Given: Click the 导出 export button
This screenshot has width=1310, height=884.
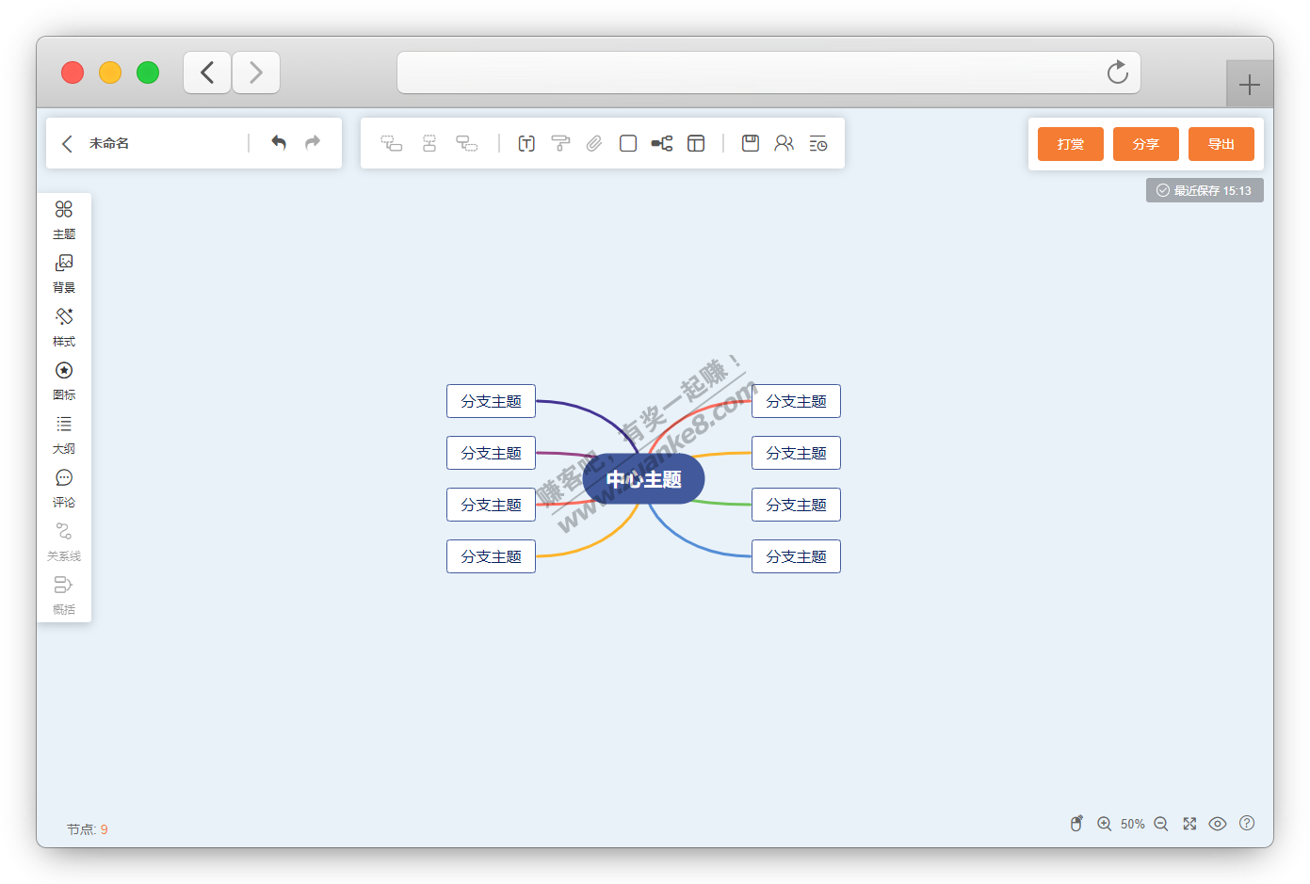Looking at the screenshot, I should tap(1221, 144).
